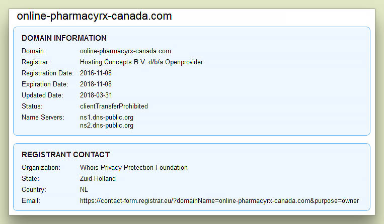Viewport: 384px width, 224px height.
Task: Click the Name Servers label
Action: pyautogui.click(x=43, y=117)
